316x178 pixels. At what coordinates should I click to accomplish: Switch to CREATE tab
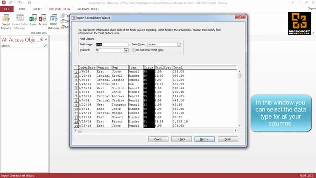tap(38, 9)
